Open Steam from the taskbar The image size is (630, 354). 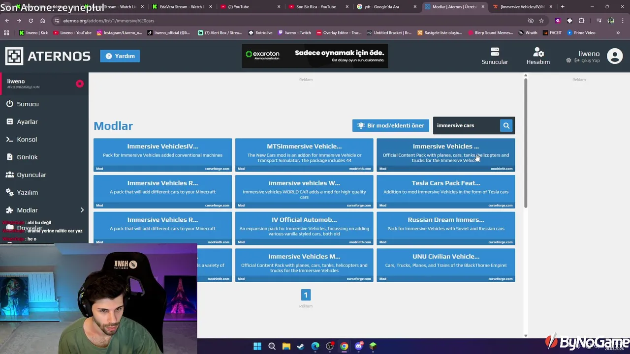pyautogui.click(x=301, y=346)
